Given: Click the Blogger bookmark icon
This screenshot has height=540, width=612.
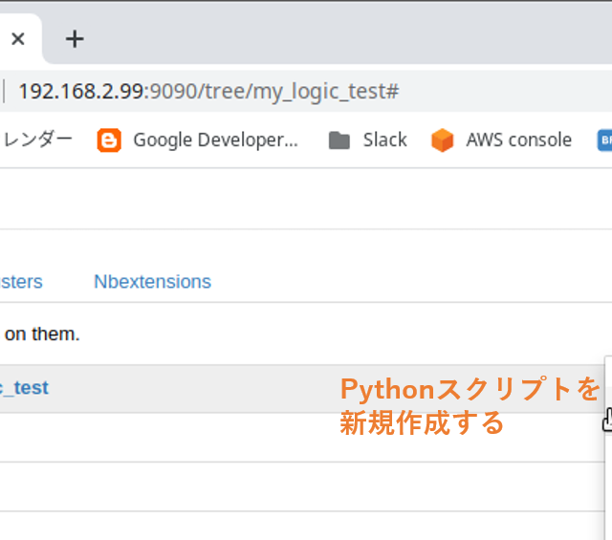Looking at the screenshot, I should 109,140.
